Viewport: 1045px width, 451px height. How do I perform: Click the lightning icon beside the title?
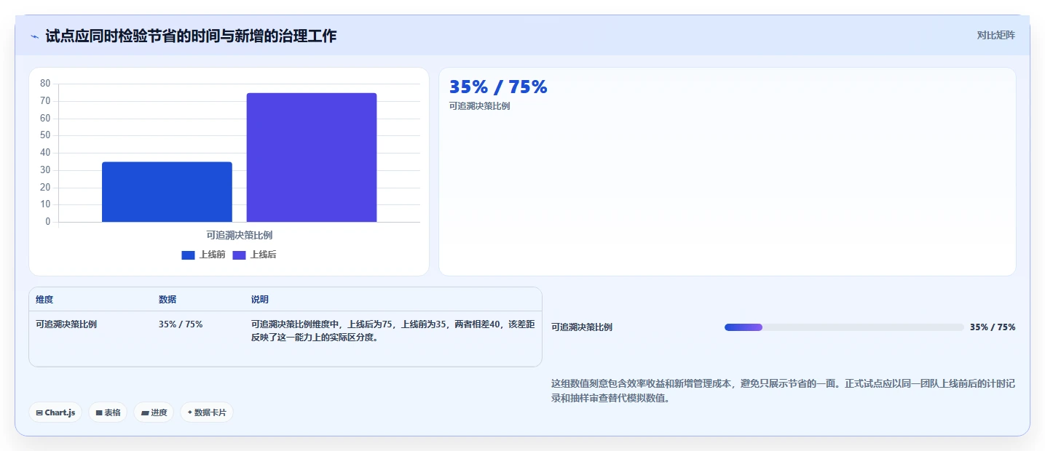[34, 36]
